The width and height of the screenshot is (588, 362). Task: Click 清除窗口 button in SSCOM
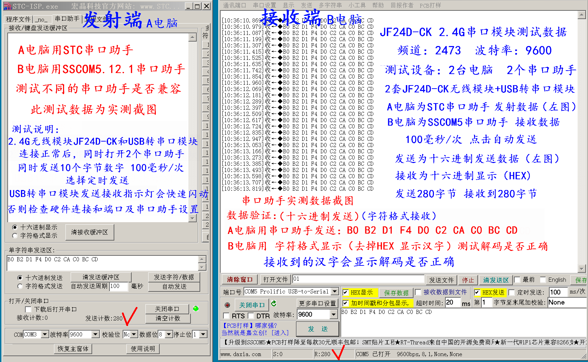[240, 280]
